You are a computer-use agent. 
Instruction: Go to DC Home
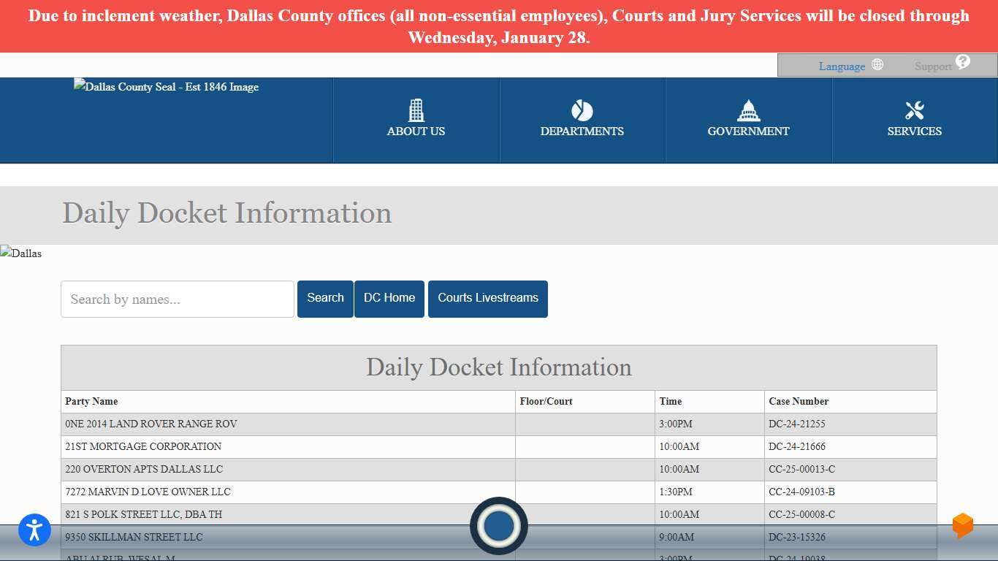point(389,298)
